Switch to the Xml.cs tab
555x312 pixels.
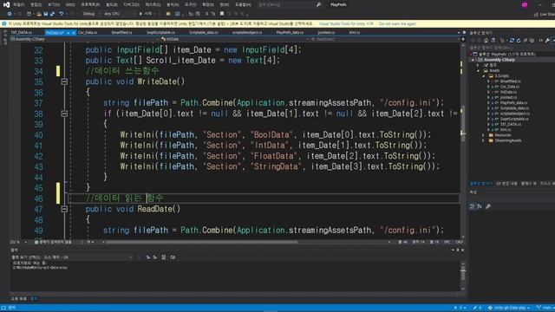pyautogui.click(x=355, y=33)
